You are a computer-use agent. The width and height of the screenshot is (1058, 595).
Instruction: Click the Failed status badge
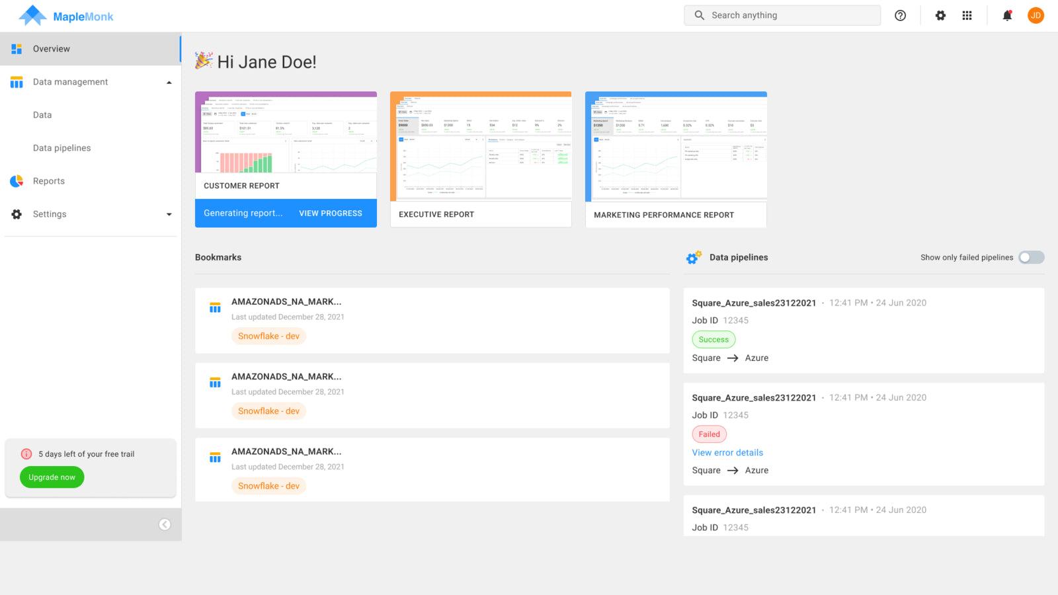(x=709, y=434)
